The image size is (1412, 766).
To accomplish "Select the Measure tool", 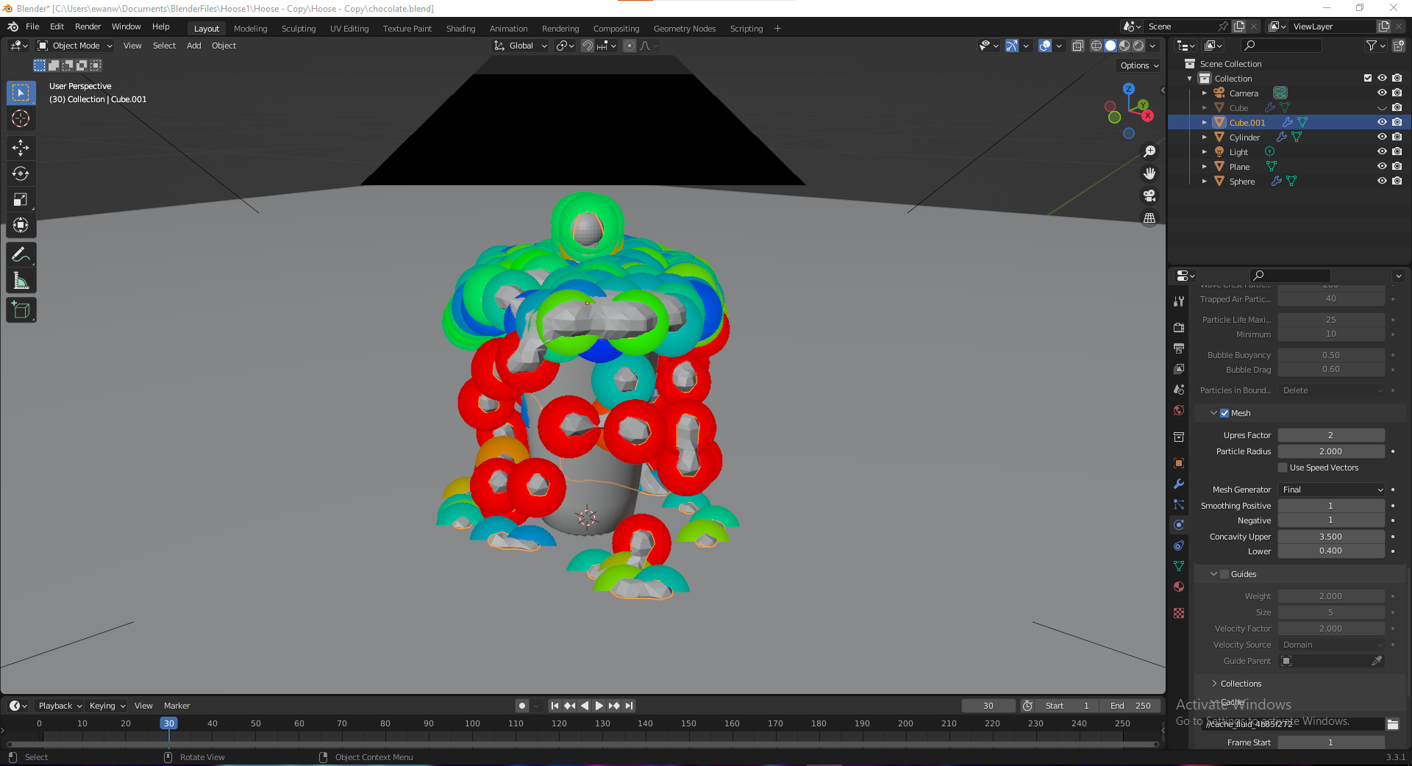I will point(21,281).
